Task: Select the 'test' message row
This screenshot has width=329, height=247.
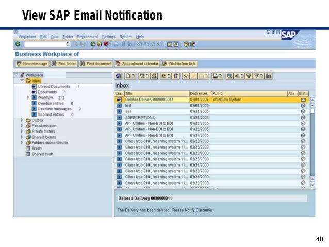Action: coord(211,106)
